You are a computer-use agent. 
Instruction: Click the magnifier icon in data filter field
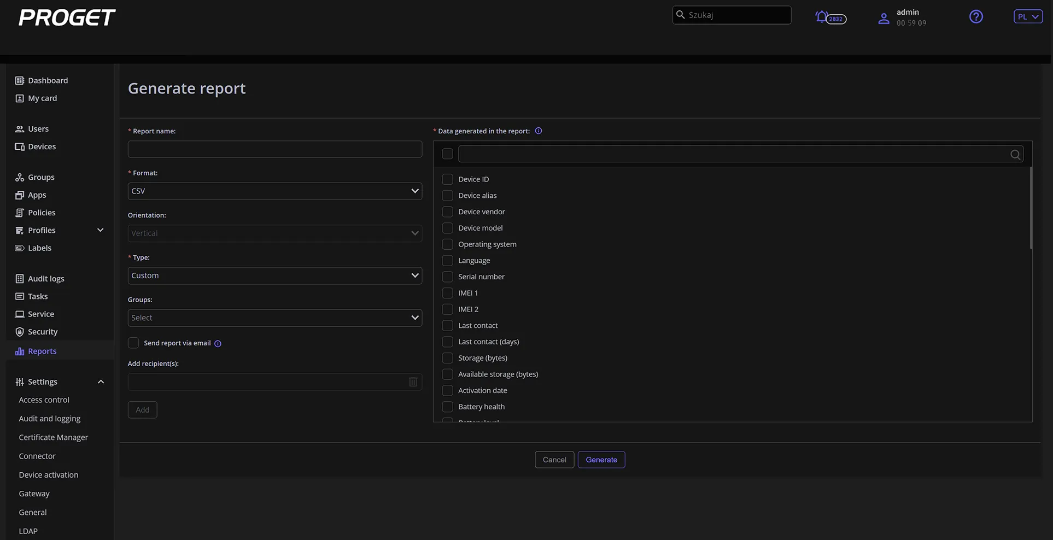coord(1015,155)
